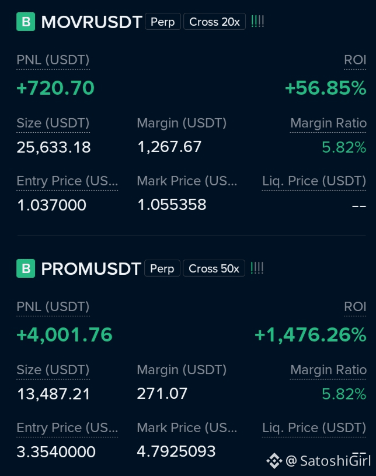376x476 pixels.
Task: Click the ADL bars indicator for PROMUSDT
Action: [x=257, y=268]
